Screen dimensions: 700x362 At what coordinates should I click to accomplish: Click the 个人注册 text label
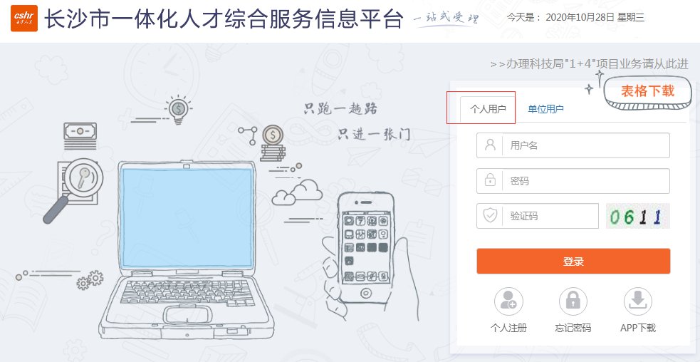point(508,328)
